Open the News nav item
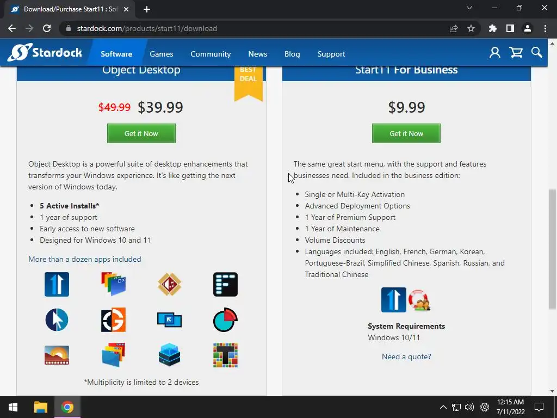This screenshot has height=418, width=557. pyautogui.click(x=257, y=54)
